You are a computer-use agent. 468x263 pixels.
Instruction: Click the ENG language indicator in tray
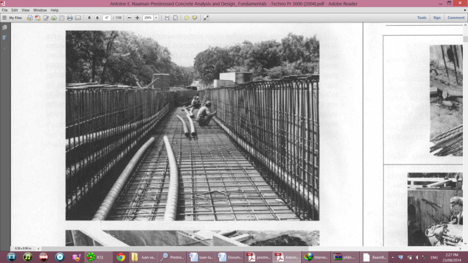point(434,257)
